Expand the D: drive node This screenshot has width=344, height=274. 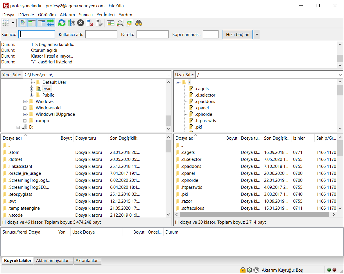click(x=18, y=127)
